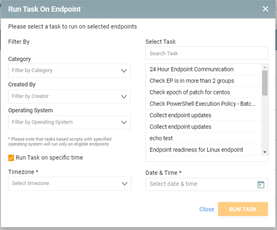Click the task list scroll down arrow
277x230 pixels.
tap(265, 152)
